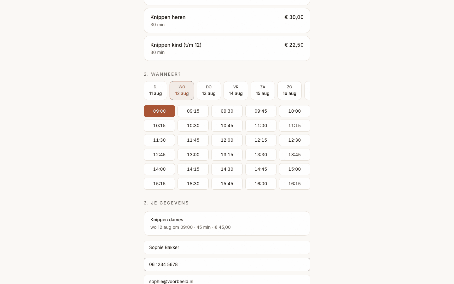Switch to Thursday 13 aug

[x=209, y=91]
